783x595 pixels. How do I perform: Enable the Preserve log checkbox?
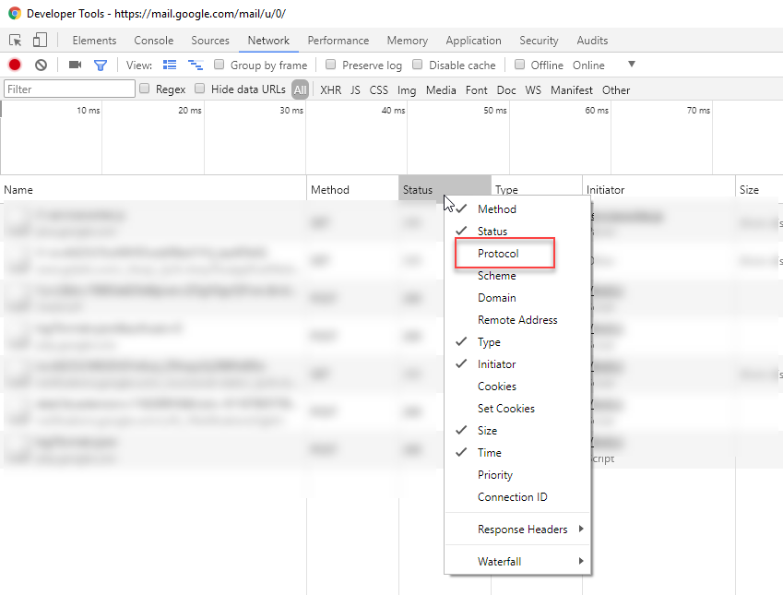pos(330,65)
